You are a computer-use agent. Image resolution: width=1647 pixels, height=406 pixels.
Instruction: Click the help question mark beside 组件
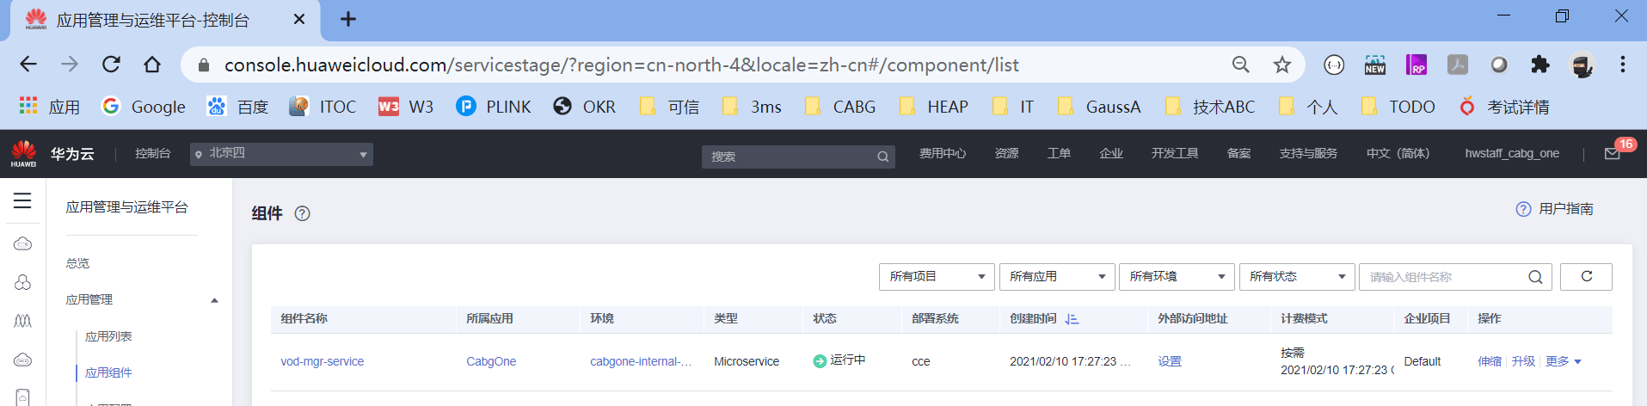302,213
